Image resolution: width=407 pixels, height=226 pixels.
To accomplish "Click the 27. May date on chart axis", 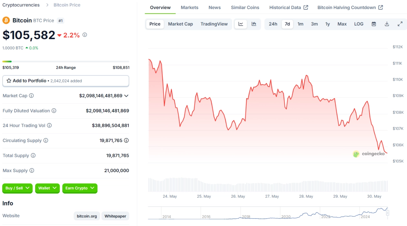I will [272, 196].
